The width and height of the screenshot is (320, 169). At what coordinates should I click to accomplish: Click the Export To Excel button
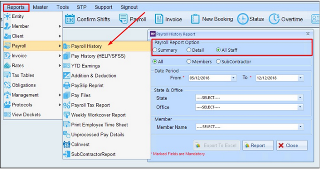tap(216, 146)
